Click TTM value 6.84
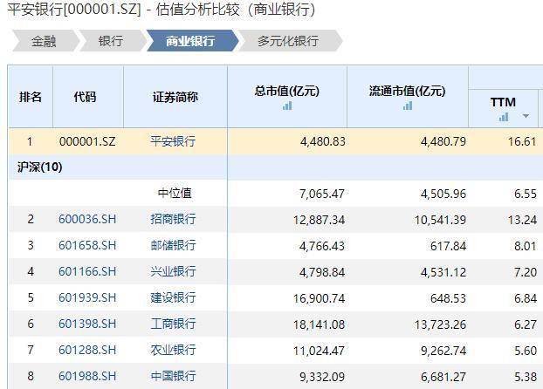This screenshot has width=543, height=389. [x=526, y=298]
